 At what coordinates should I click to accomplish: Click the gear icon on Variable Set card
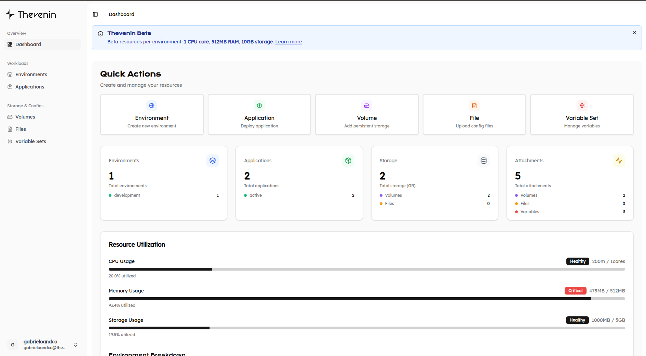582,106
